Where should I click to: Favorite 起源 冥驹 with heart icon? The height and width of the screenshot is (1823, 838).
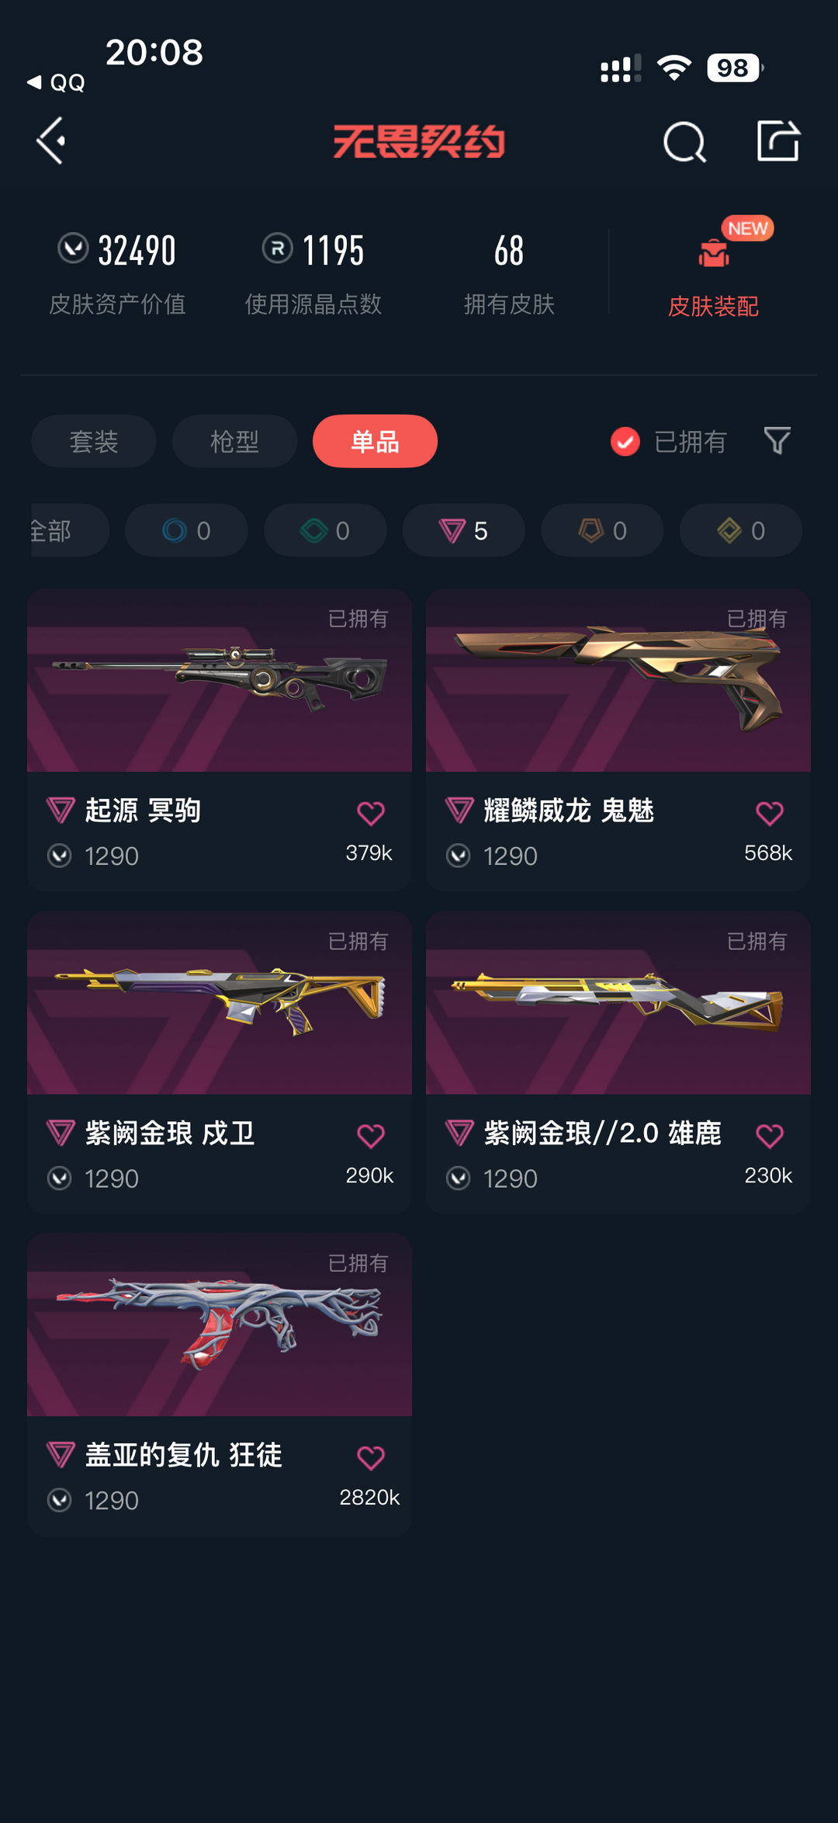coord(371,813)
